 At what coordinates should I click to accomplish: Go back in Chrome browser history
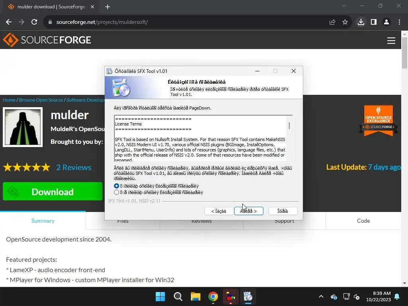tap(9, 22)
